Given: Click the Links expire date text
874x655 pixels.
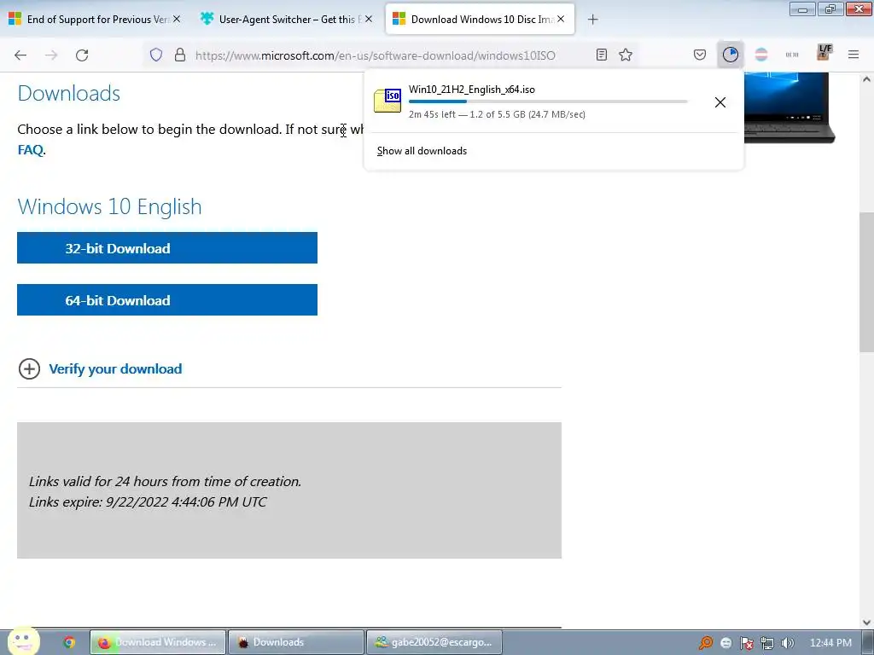Looking at the screenshot, I should click(x=148, y=501).
